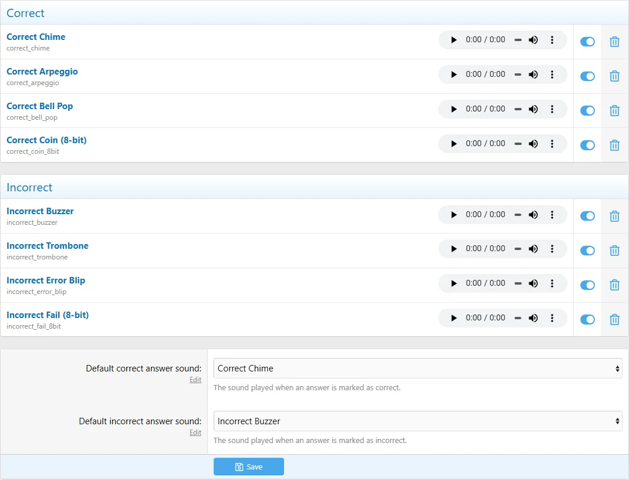The height and width of the screenshot is (480, 629).
Task: Play the Correct Chime audio
Action: [x=454, y=40]
